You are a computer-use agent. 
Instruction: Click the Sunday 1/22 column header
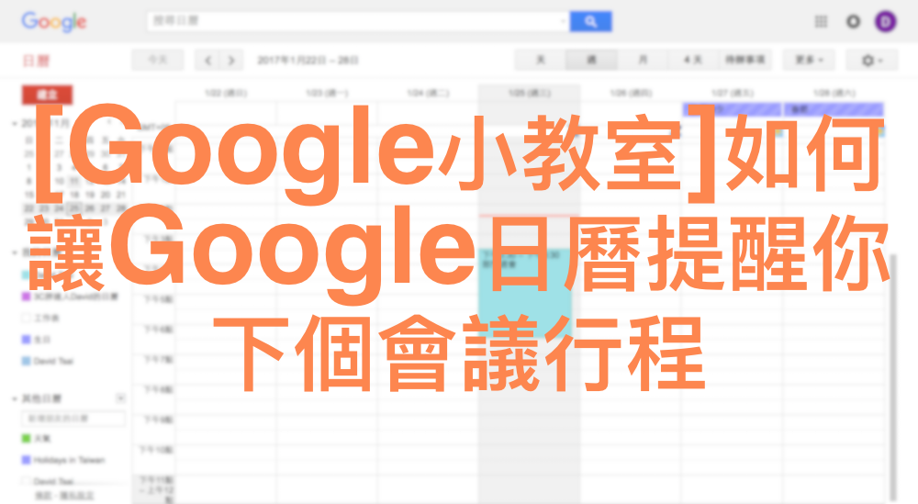pyautogui.click(x=226, y=93)
